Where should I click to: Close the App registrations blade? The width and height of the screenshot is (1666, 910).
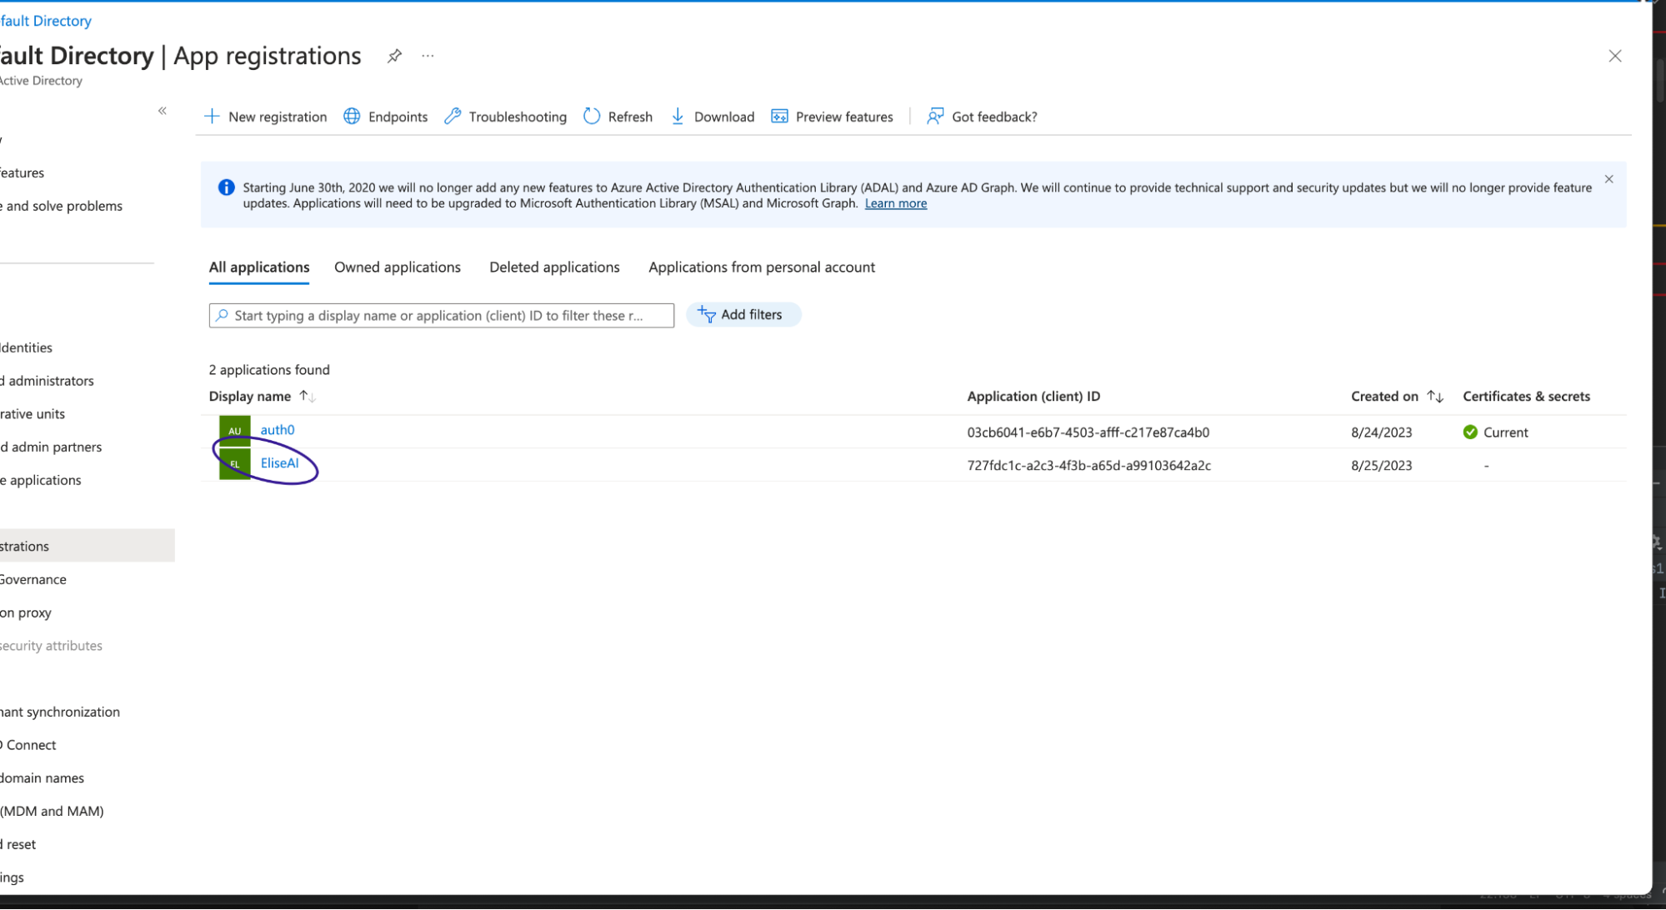[1614, 56]
